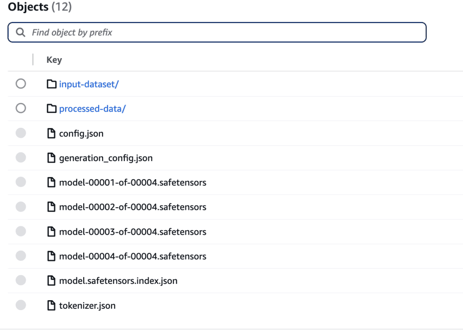The height and width of the screenshot is (330, 463).
Task: Click the model-00002-of-00004.safetensors file name
Action: coord(132,207)
